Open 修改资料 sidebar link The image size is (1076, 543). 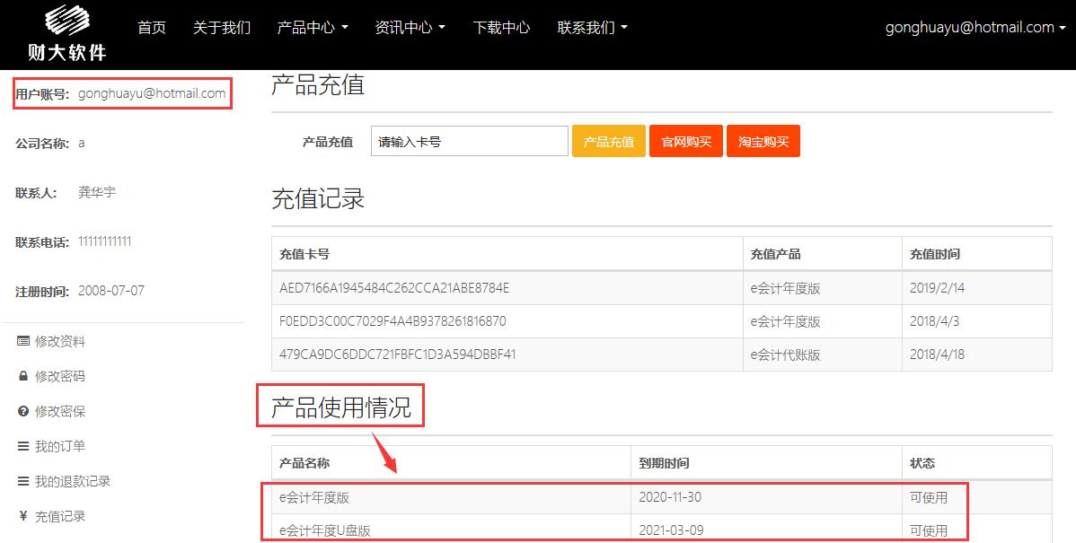click(60, 341)
